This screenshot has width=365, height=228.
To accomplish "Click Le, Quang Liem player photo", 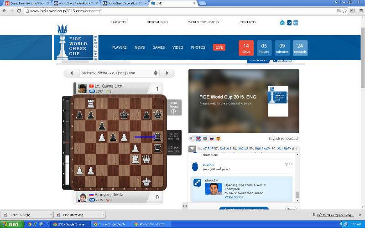I will pyautogui.click(x=82, y=88).
